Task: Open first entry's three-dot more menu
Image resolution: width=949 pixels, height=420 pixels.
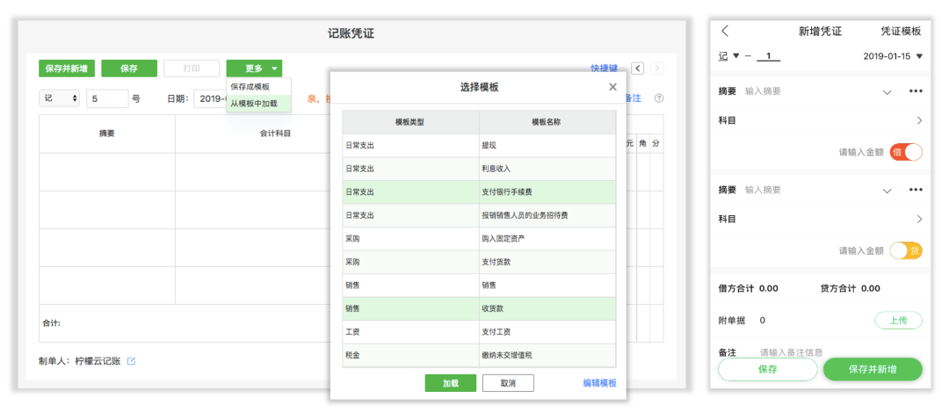Action: tap(915, 91)
